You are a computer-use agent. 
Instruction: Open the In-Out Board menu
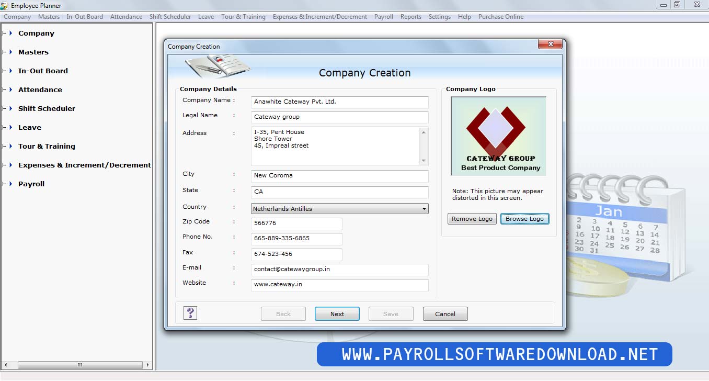point(85,17)
